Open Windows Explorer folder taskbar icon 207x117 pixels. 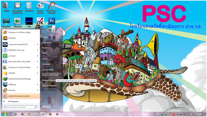click(x=36, y=114)
